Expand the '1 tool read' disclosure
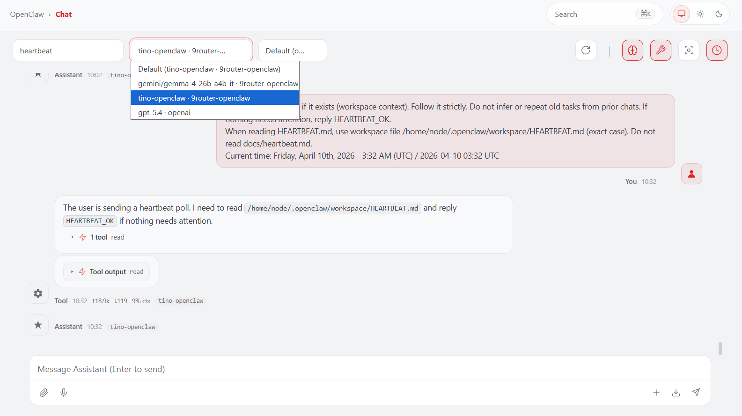This screenshot has width=742, height=416. click(x=98, y=237)
